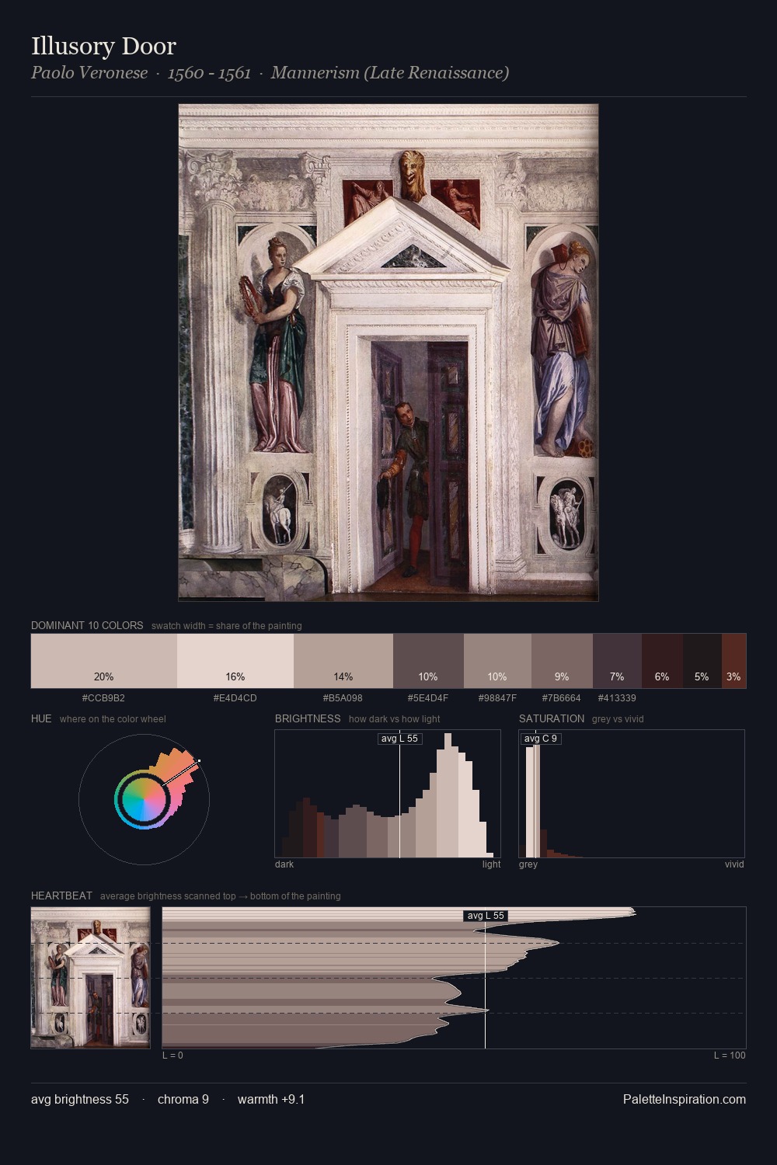
Task: Click the hex label #7B6664
Action: click(x=562, y=698)
